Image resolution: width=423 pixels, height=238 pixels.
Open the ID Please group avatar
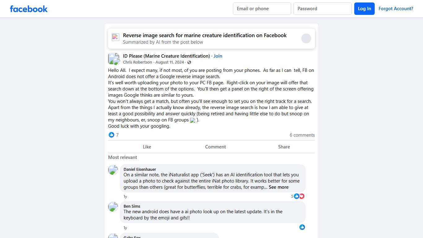[114, 59]
